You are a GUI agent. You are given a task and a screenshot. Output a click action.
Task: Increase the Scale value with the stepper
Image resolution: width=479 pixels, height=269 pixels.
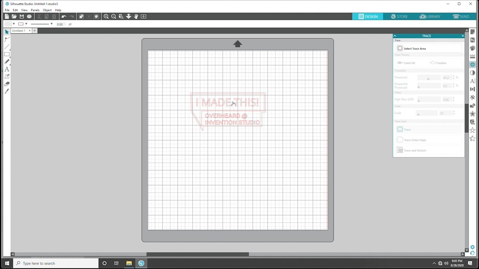(454, 112)
